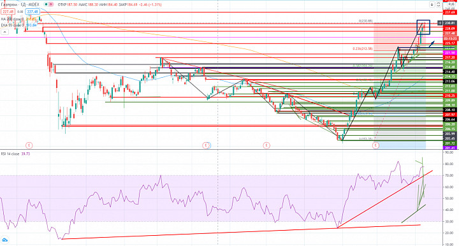Select the magenta 221.50 price label on axis
This screenshot has width=459, height=246.
[450, 53]
